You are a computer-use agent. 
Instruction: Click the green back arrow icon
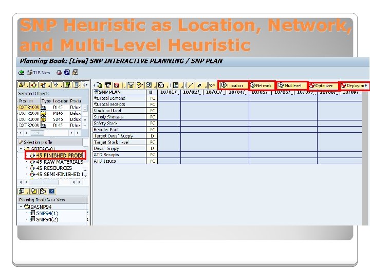pyautogui.click(x=22, y=73)
